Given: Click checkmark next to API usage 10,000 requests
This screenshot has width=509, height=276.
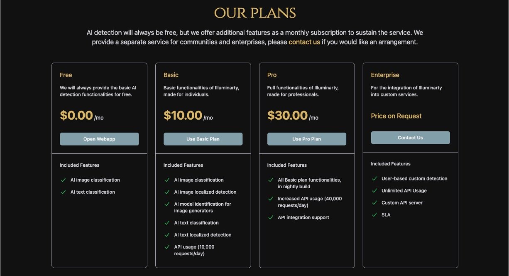Looking at the screenshot, I should click(x=167, y=247).
